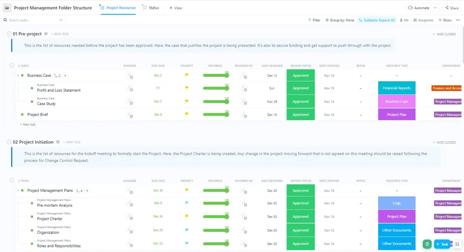Open the Filter menu
The width and height of the screenshot is (464, 252).
[314, 20]
